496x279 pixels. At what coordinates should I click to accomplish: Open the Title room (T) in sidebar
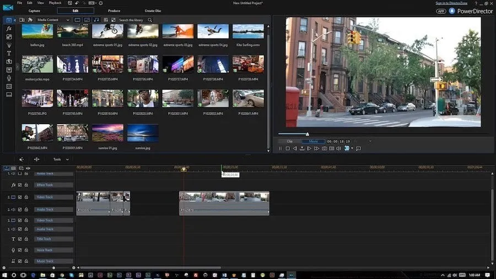[9, 53]
